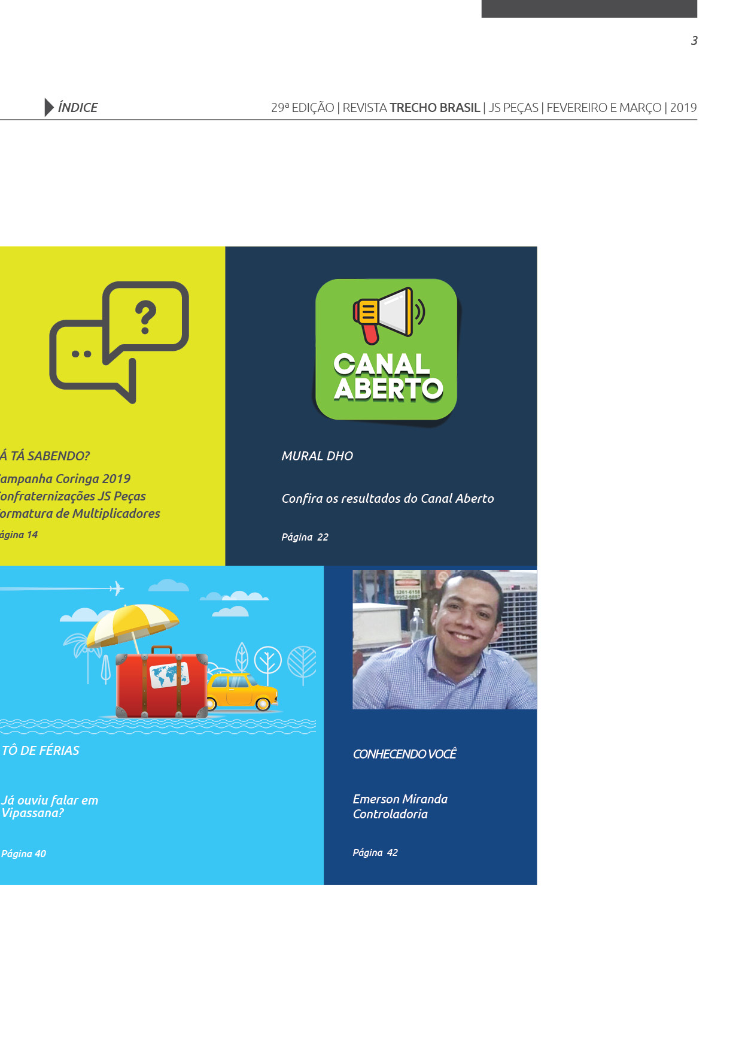Open Emerson Miranda's photo
Image resolution: width=742 pixels, height=1050 pixels.
[445, 639]
